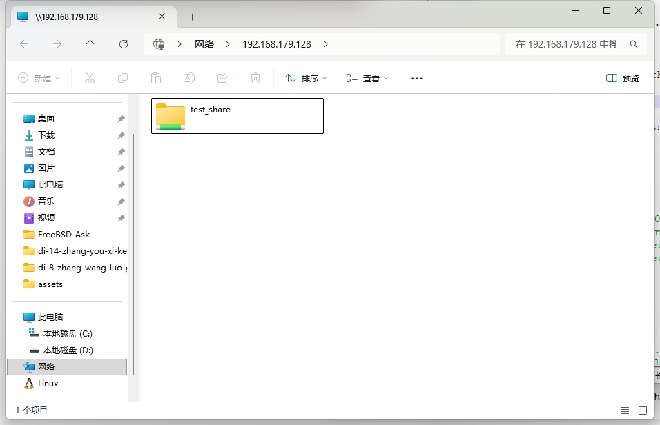
Task: Unpin 下载 using its pin icon
Action: point(122,135)
